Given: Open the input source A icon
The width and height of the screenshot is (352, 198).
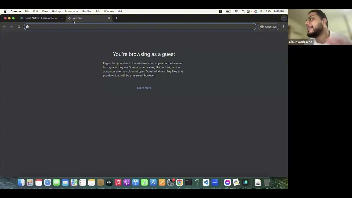Looking at the screenshot, I should (x=221, y=12).
